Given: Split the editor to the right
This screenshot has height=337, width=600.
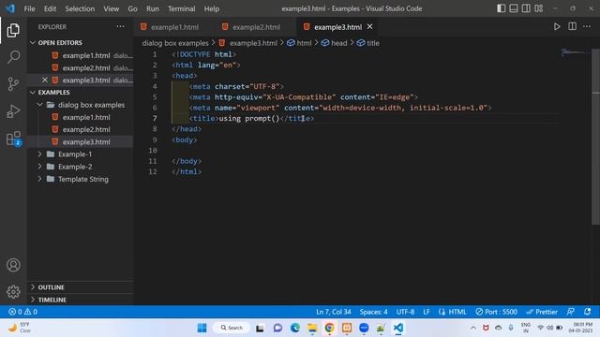Looking at the screenshot, I should click(x=572, y=26).
